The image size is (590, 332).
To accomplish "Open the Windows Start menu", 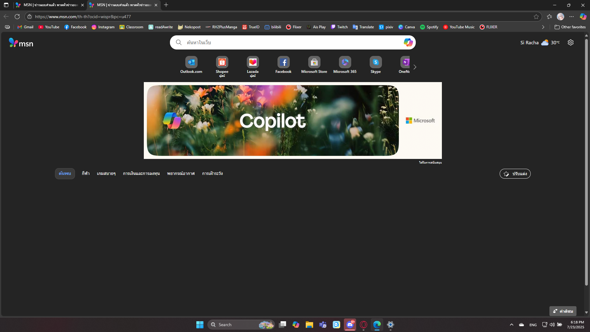I will point(200,325).
